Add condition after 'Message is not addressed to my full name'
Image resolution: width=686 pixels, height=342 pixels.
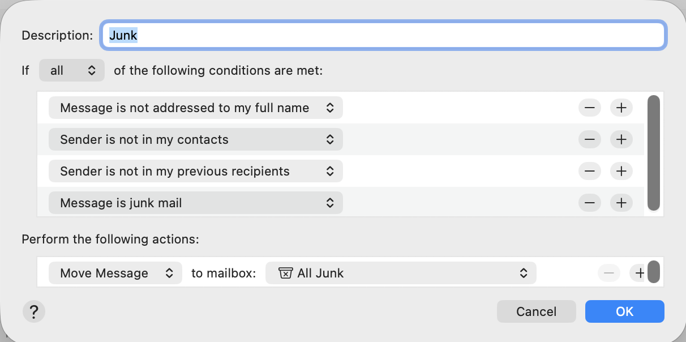621,108
